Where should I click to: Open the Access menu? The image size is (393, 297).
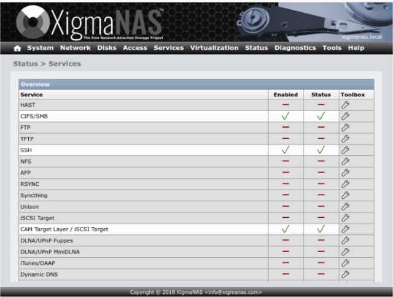click(135, 48)
